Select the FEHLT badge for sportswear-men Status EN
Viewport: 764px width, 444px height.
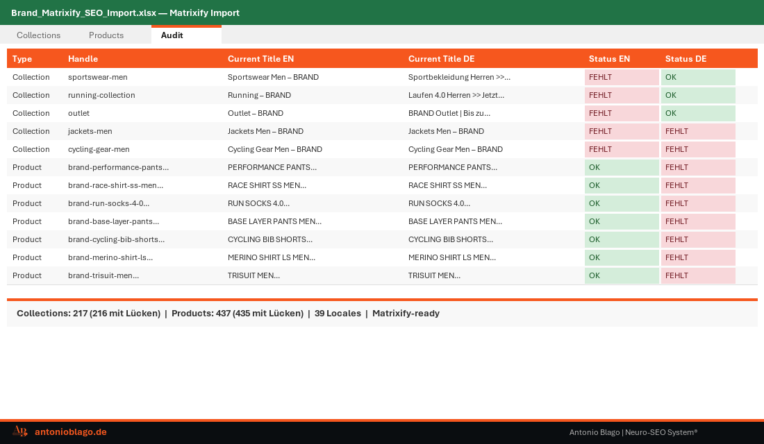pos(622,77)
